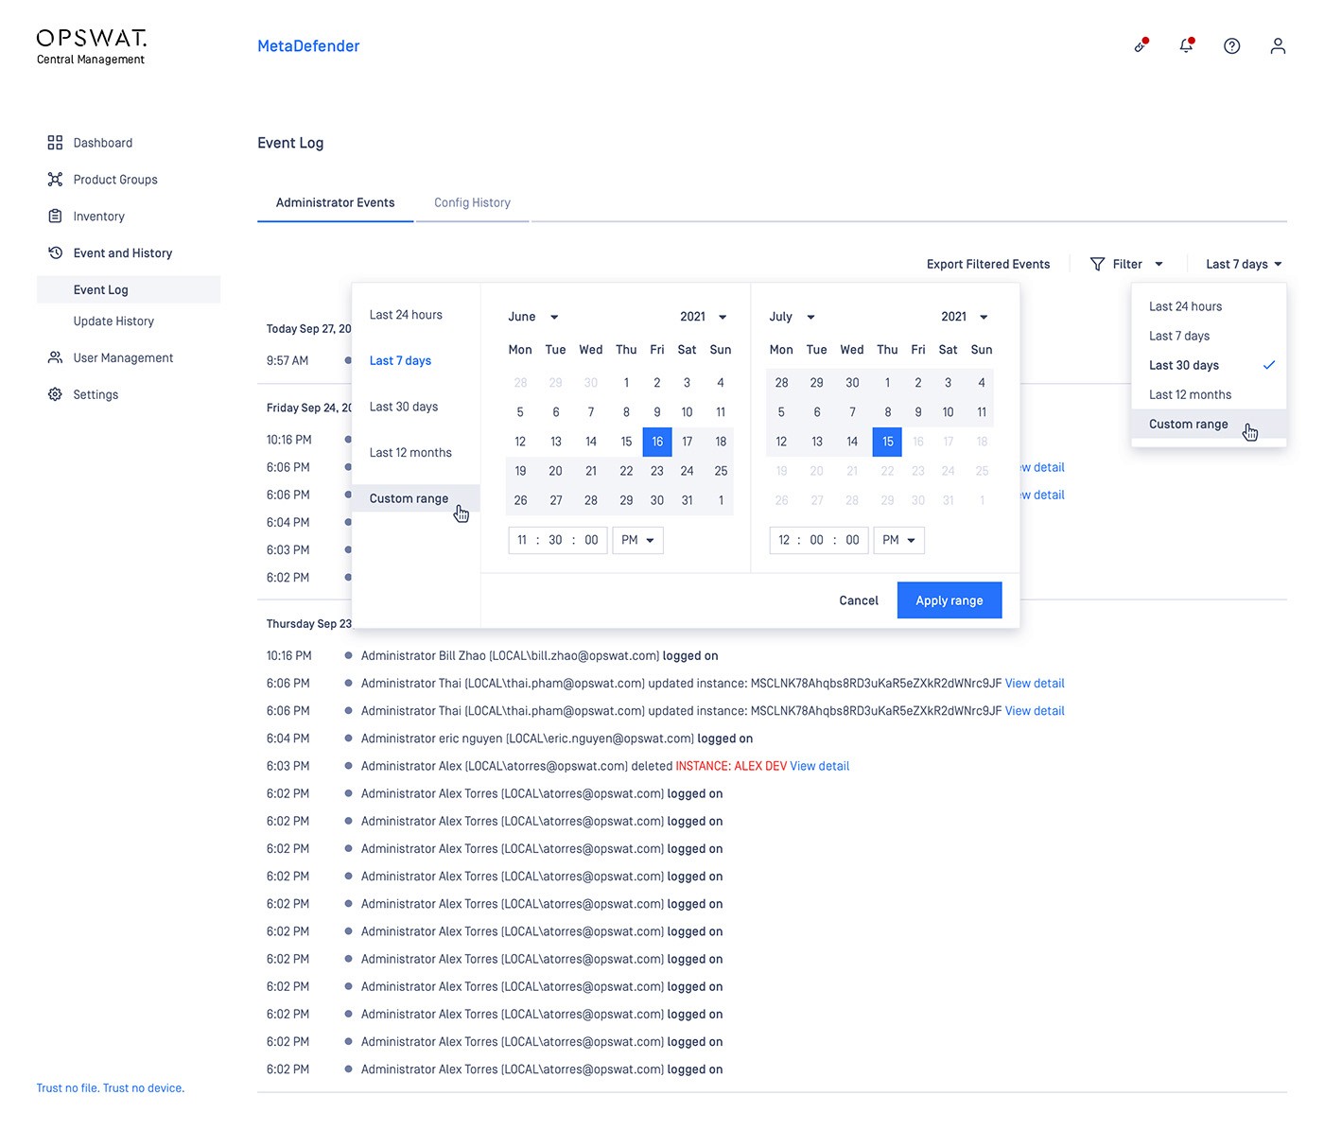Image resolution: width=1324 pixels, height=1147 pixels.
Task: Pick Last 12 months preset in date picker
Action: 410,452
